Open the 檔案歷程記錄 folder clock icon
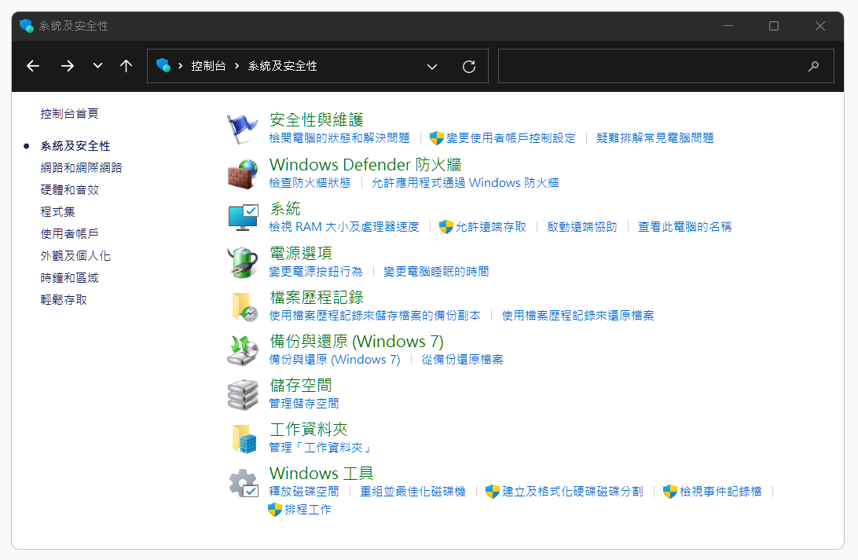 (x=244, y=306)
